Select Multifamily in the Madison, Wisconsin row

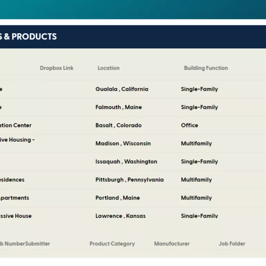click(x=196, y=143)
